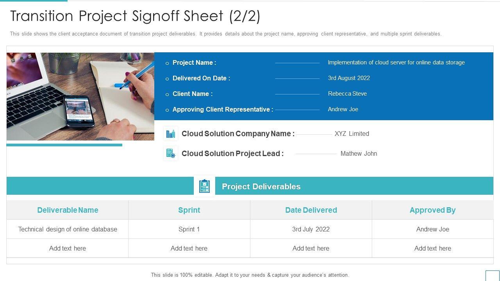The height and width of the screenshot is (281, 500).
Task: Click the Rebecca Steve client name text
Action: pyautogui.click(x=347, y=94)
